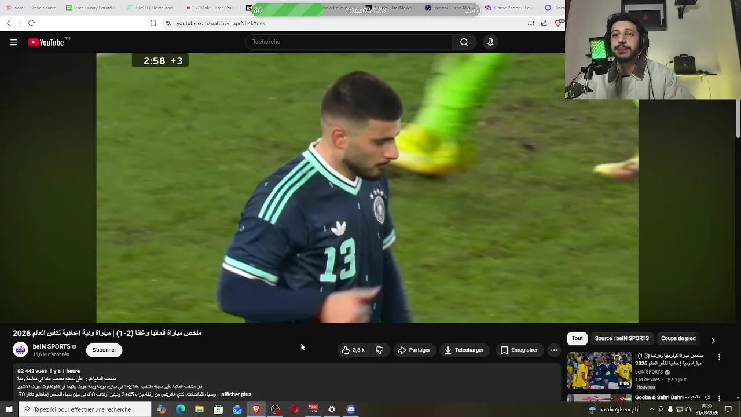Open the Mail app from the taskbar

pyautogui.click(x=237, y=409)
